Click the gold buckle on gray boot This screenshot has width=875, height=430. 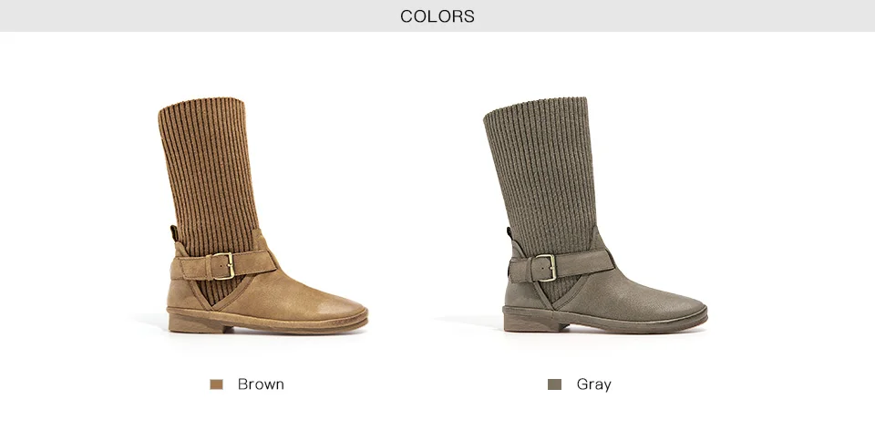point(545,268)
